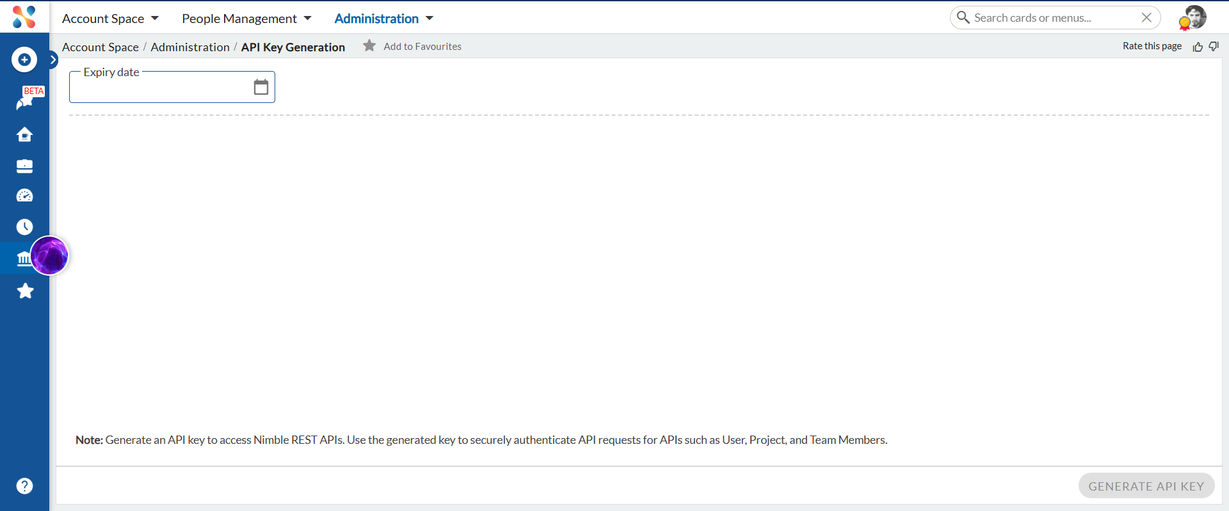Click the GENERATE API KEY button
The height and width of the screenshot is (511, 1229).
click(1146, 486)
